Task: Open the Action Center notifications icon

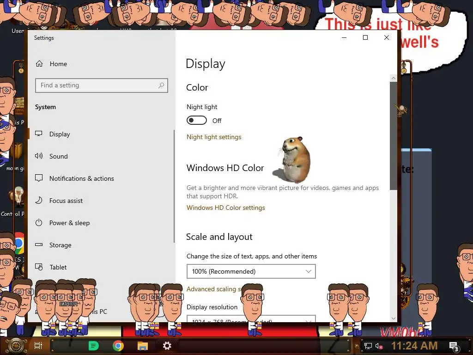Action: click(454, 346)
